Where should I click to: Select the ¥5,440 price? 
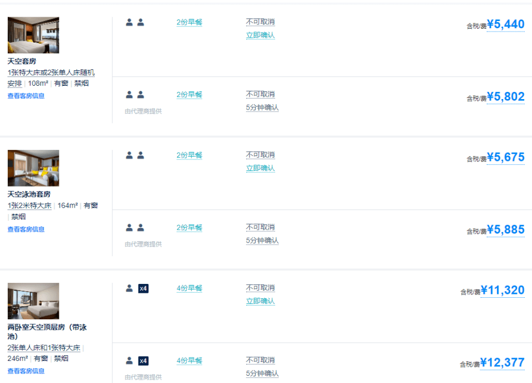coord(505,24)
